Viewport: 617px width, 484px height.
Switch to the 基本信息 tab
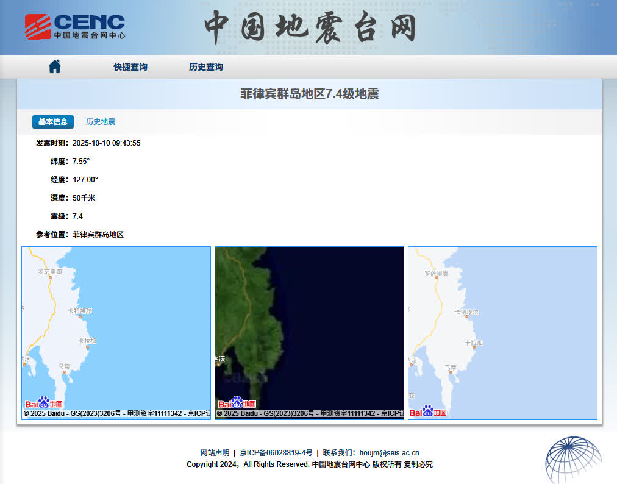point(53,122)
